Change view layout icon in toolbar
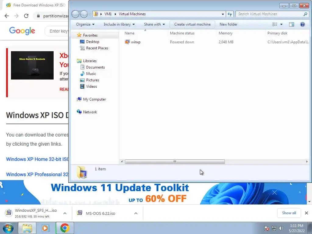This screenshot has width=312, height=234. click(275, 24)
